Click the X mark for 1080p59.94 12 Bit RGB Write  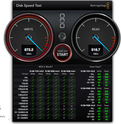64,109
